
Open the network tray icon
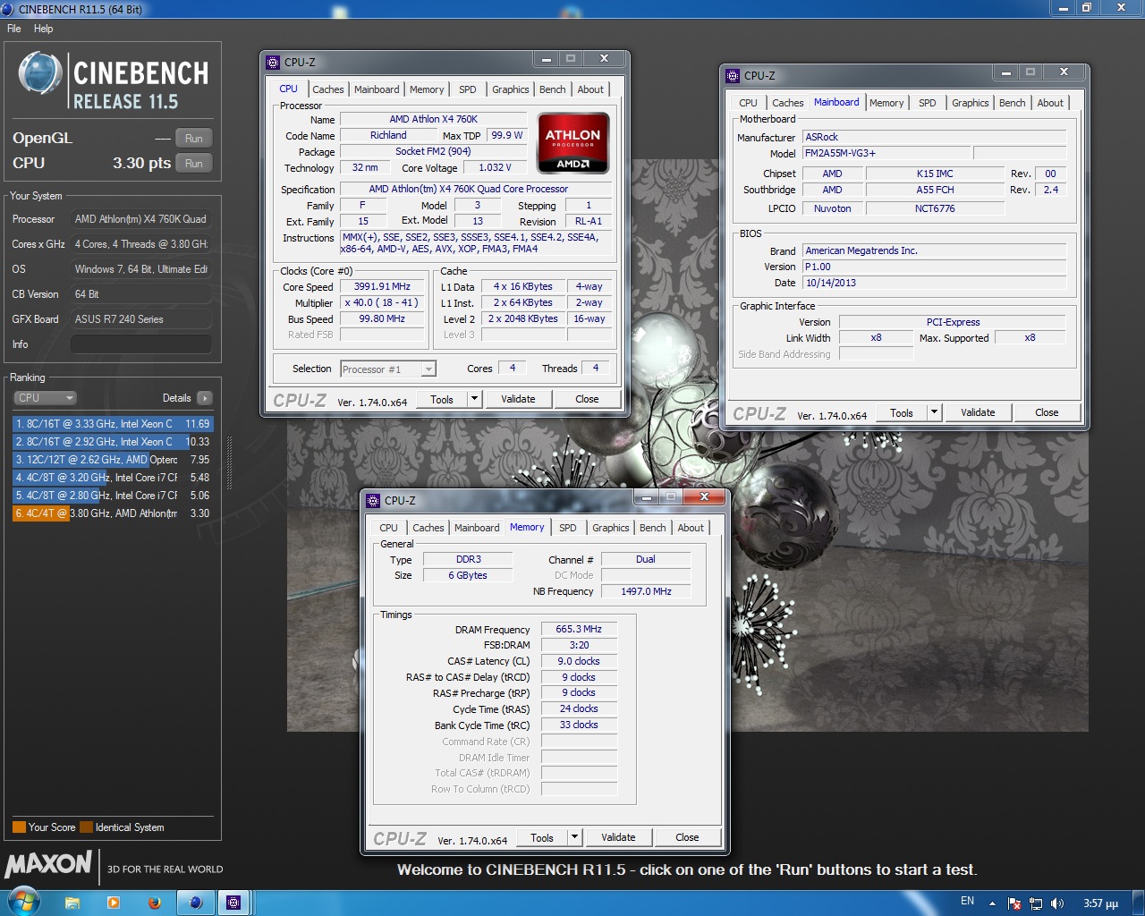click(x=1036, y=903)
